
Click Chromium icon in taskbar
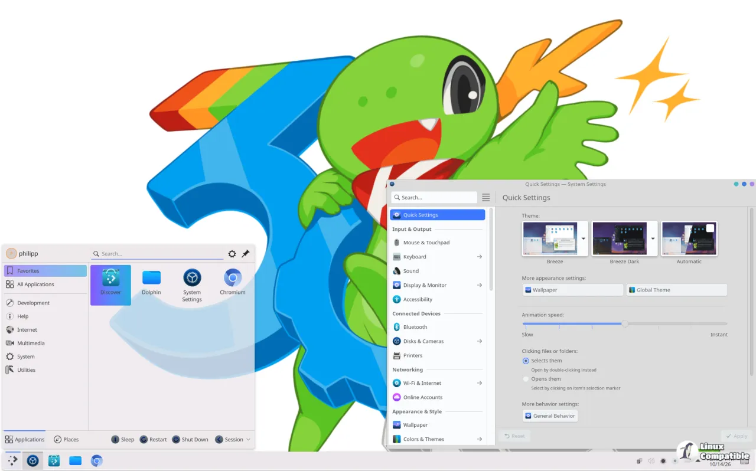[97, 460]
